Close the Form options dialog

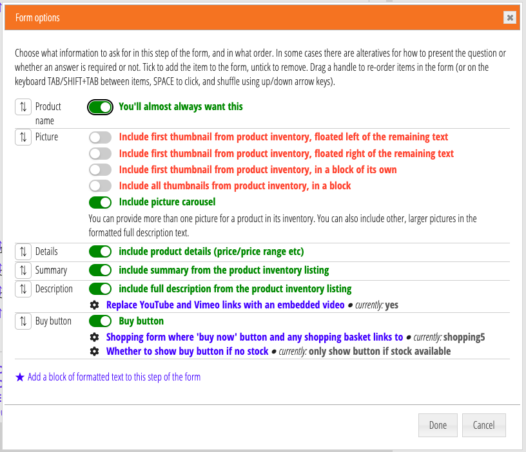coord(510,18)
